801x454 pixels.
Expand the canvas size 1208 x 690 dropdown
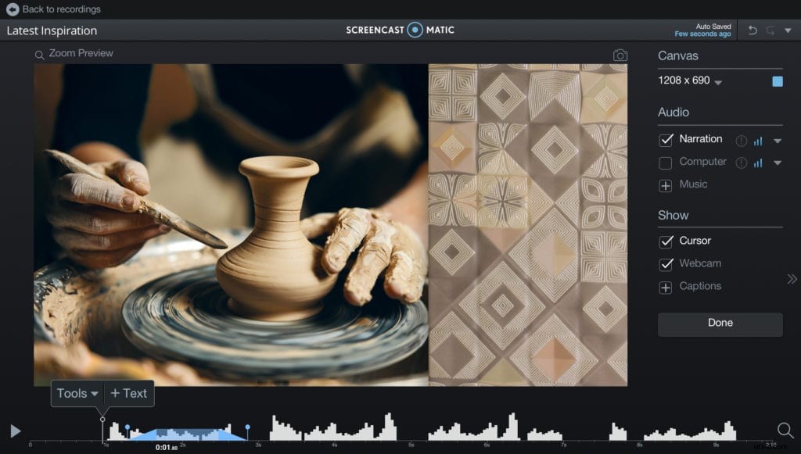[718, 83]
